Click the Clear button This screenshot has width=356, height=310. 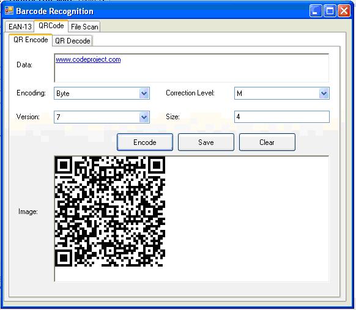(x=267, y=142)
